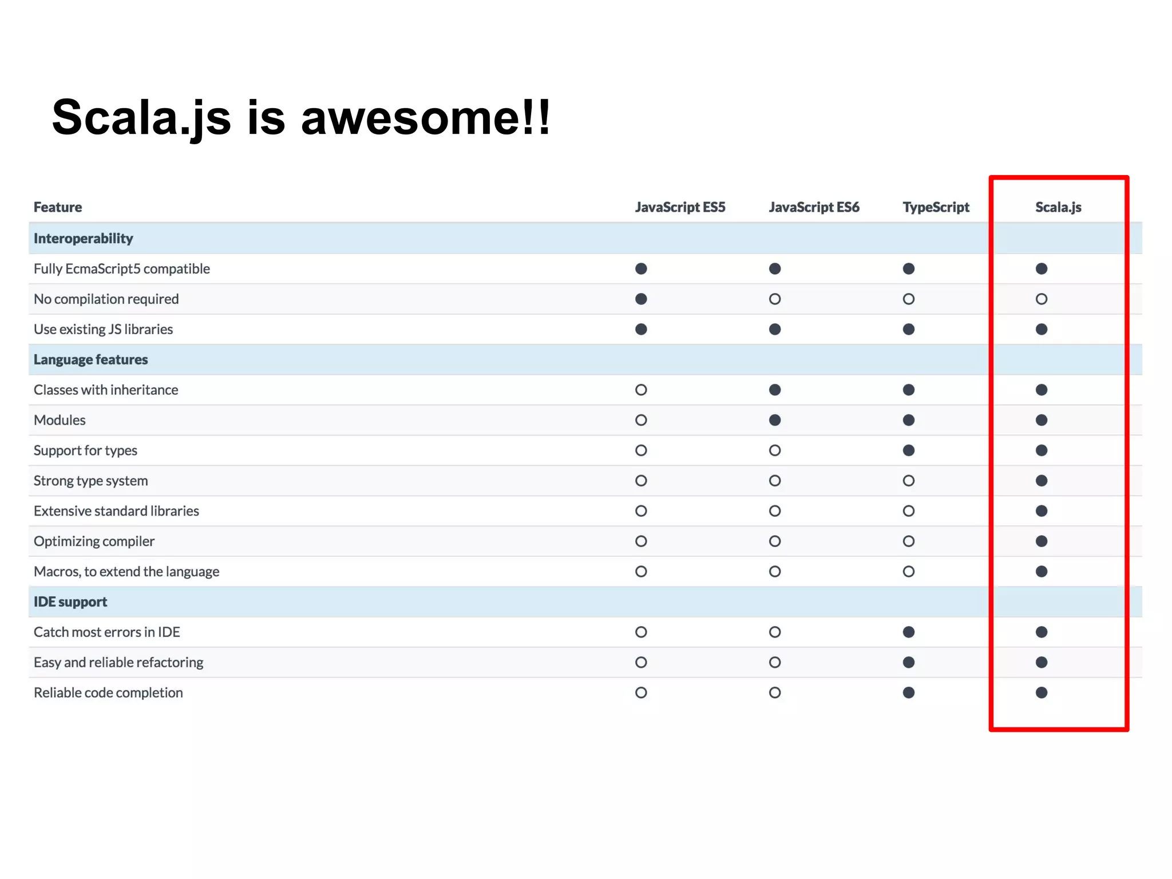Click empty circle for ES5 Classes with inheritance
1172x879 pixels.
click(x=641, y=390)
